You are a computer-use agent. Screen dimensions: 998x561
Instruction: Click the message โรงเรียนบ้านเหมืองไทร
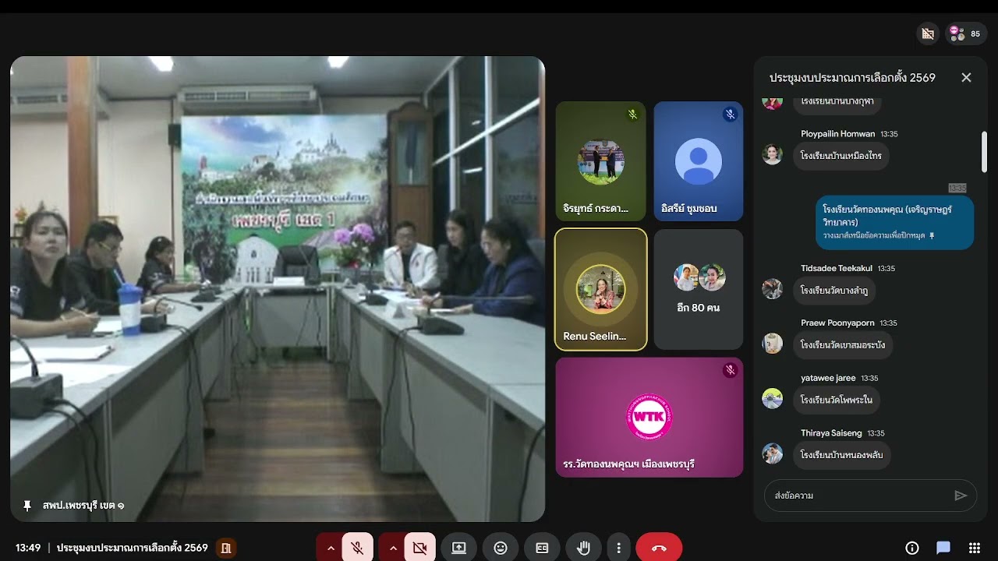click(x=841, y=156)
